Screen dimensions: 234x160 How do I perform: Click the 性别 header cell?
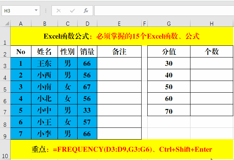(x=68, y=51)
